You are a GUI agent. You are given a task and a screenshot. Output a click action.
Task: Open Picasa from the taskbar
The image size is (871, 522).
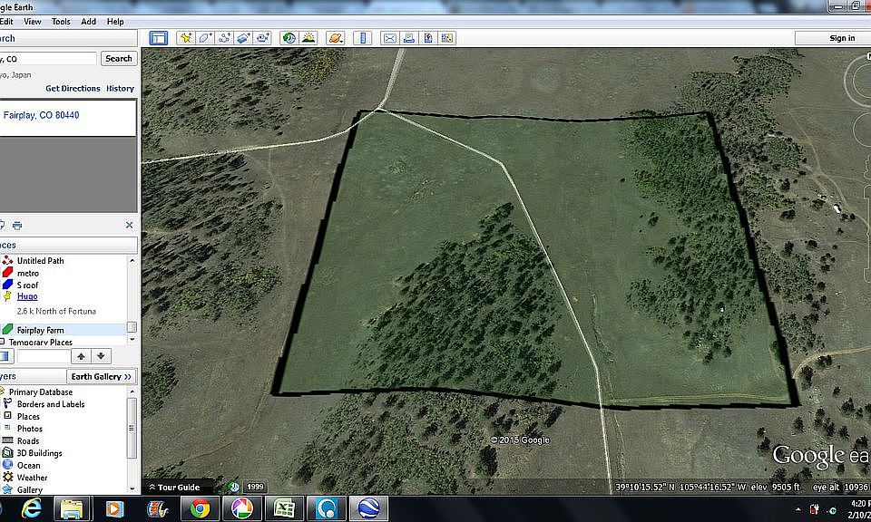241,508
